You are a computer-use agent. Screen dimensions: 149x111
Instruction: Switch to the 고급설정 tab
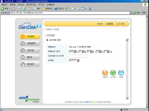(x=109, y=24)
